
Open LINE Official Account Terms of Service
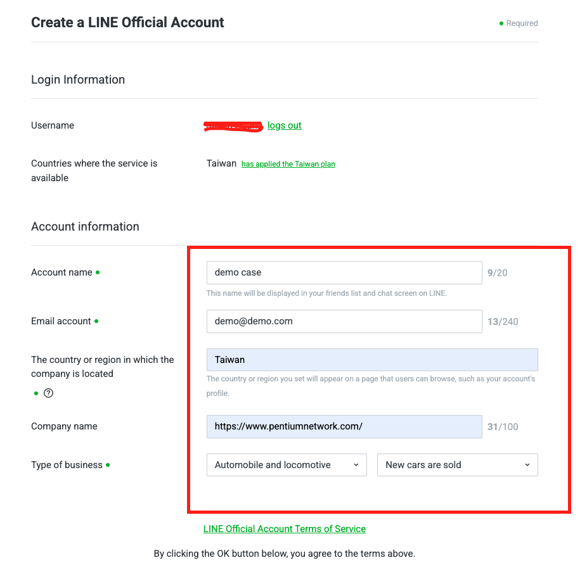point(285,529)
